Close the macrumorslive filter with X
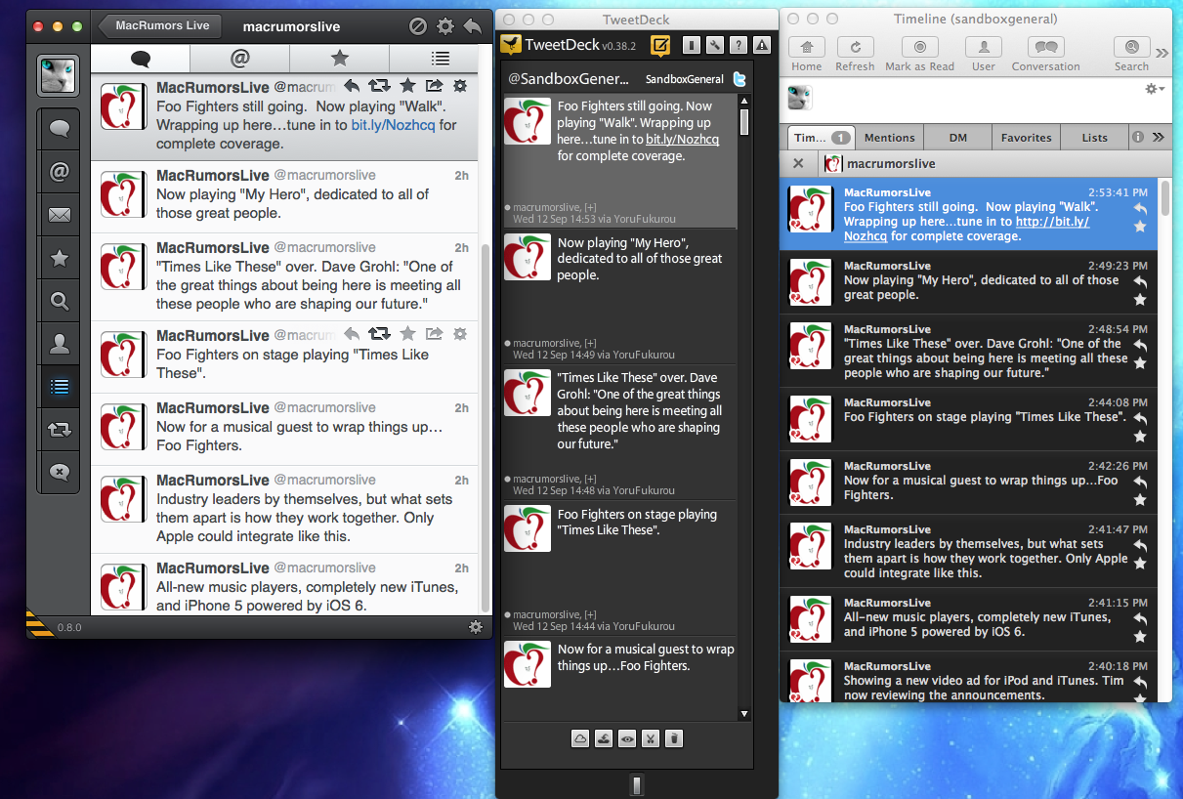 point(798,163)
